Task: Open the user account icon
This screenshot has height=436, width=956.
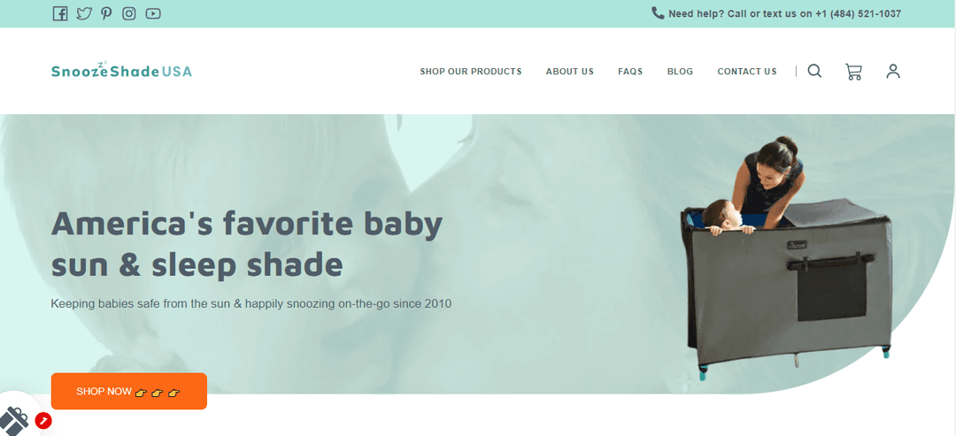Action: click(893, 72)
